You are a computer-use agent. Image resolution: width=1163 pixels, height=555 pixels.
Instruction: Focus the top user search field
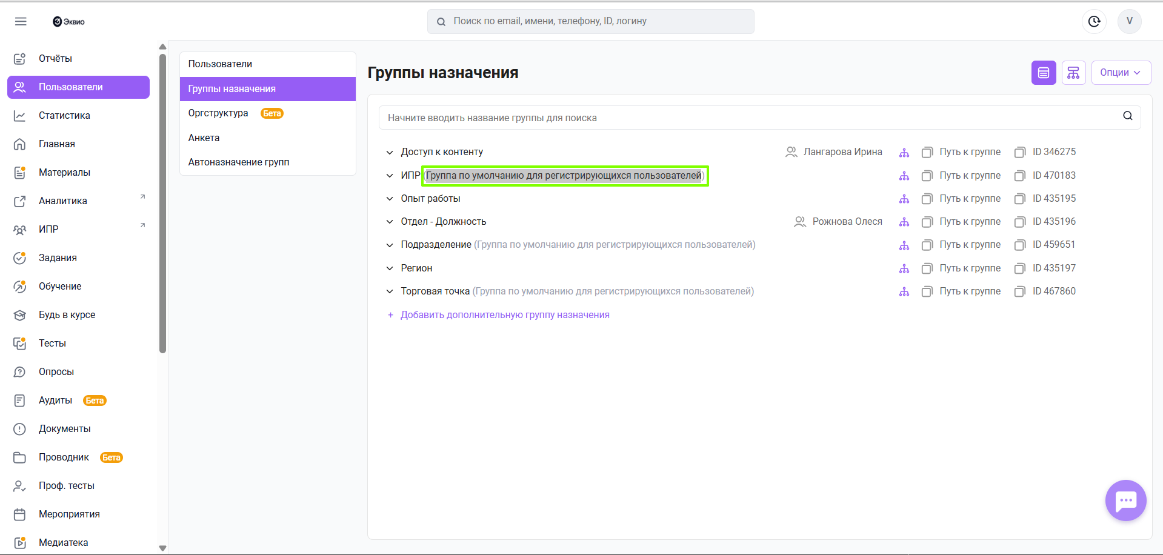(591, 21)
